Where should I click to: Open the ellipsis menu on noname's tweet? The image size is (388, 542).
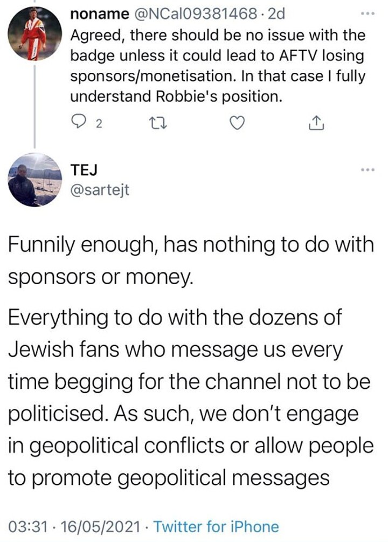point(367,13)
